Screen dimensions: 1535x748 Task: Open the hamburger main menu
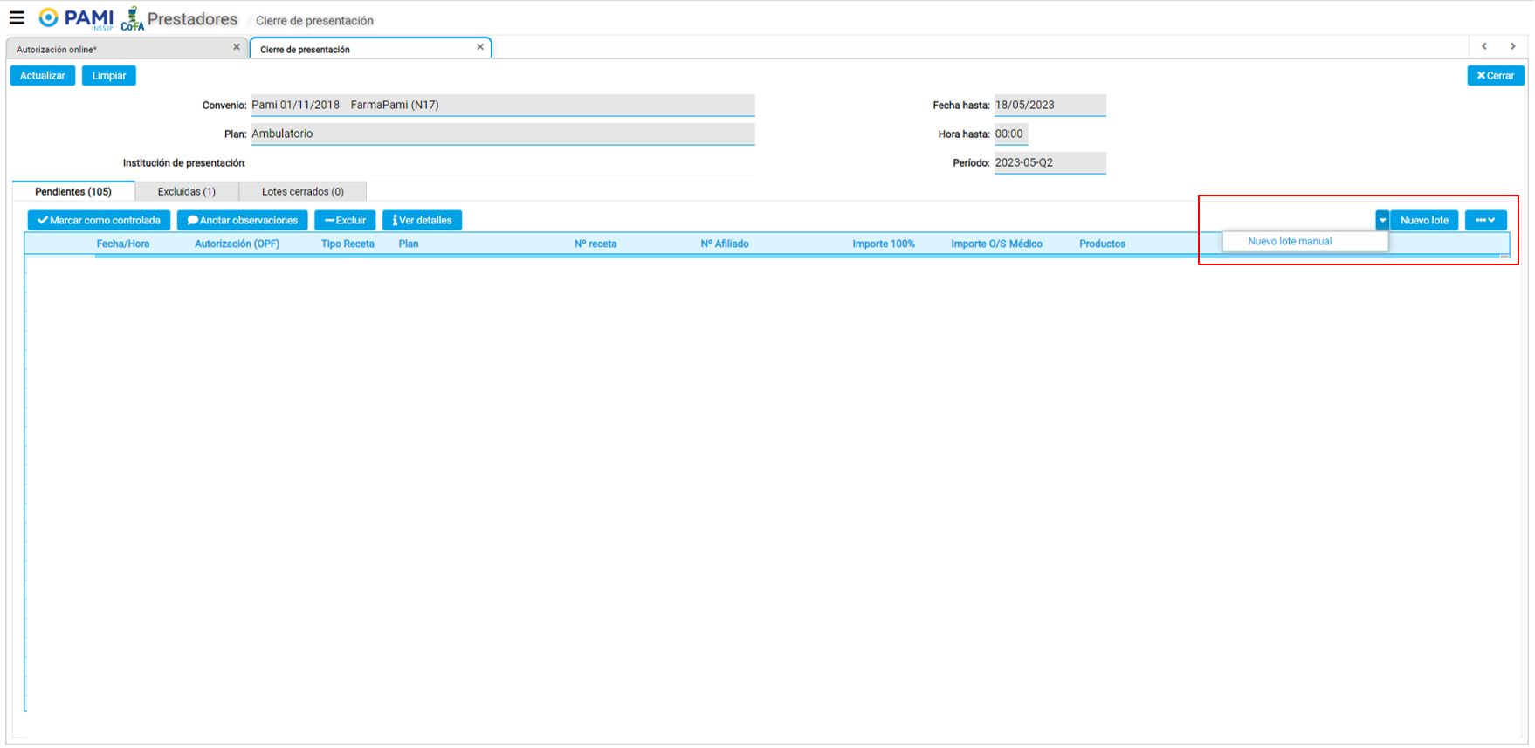[17, 17]
